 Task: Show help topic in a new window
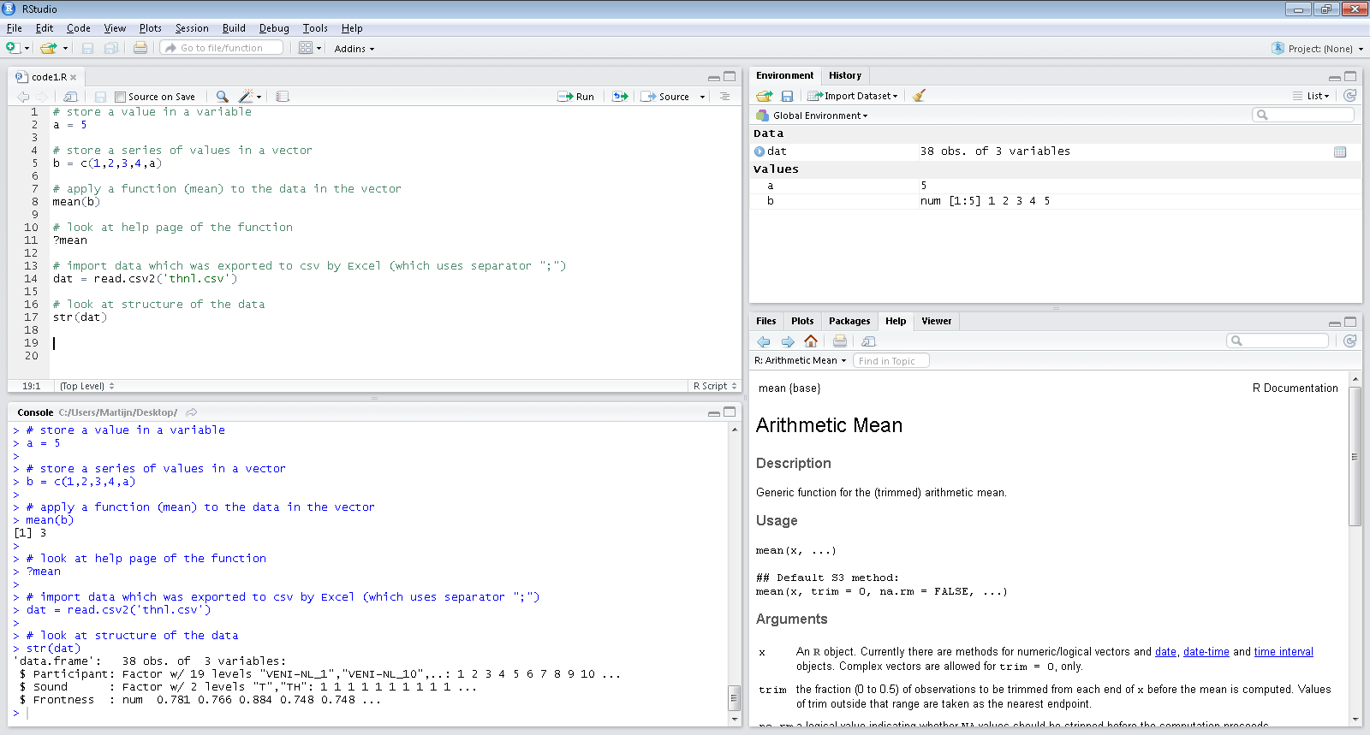tap(868, 341)
